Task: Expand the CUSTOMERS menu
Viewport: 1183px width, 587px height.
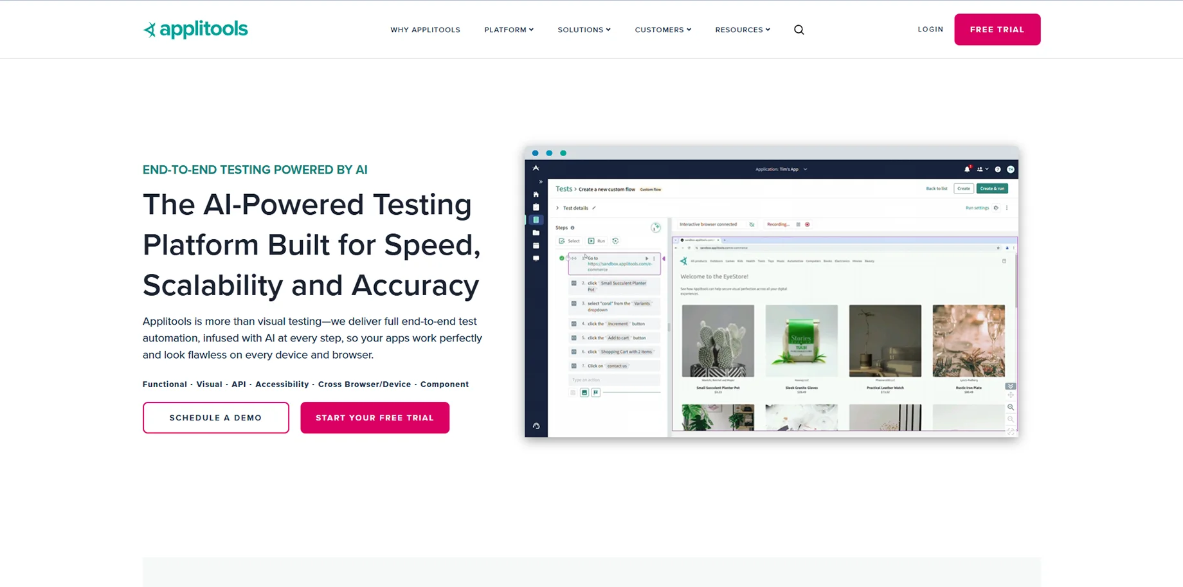Action: [664, 30]
